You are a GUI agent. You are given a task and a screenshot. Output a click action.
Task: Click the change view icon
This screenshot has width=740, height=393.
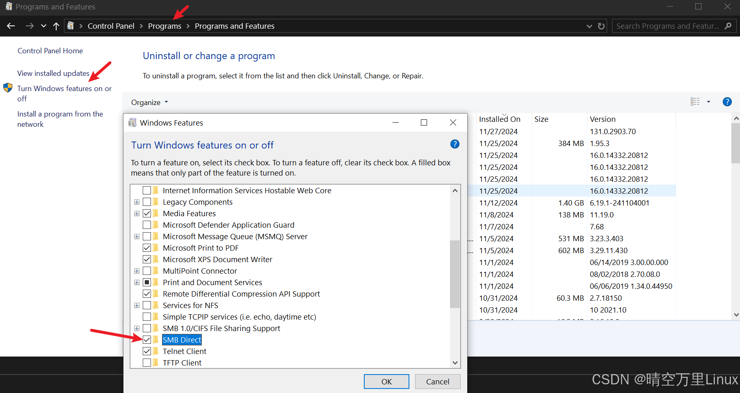[x=695, y=102]
